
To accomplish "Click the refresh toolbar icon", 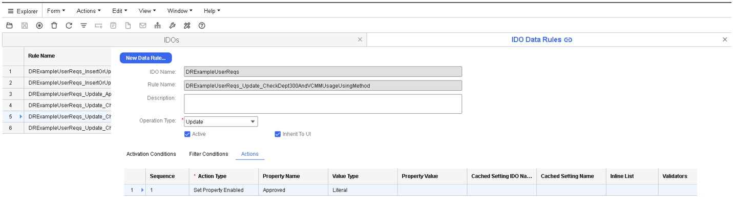I will click(x=69, y=25).
